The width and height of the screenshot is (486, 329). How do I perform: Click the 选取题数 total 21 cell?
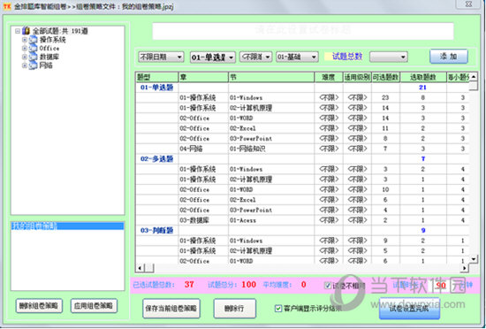[x=422, y=88]
